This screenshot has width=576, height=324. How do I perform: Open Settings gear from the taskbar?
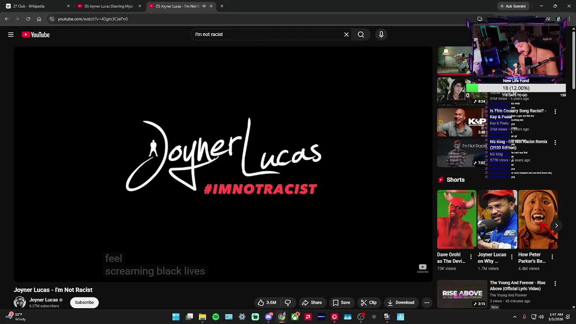tap(242, 317)
